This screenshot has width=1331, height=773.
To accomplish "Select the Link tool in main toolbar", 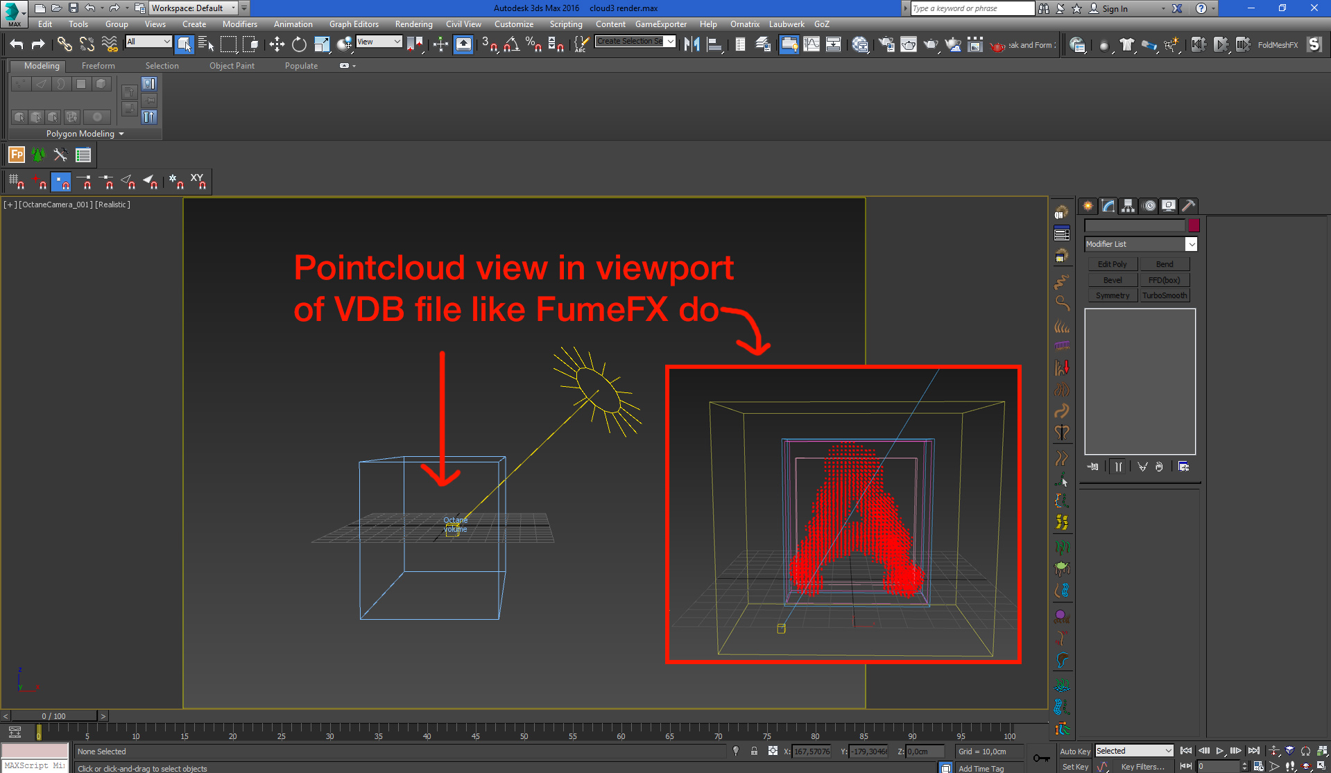I will (65, 45).
